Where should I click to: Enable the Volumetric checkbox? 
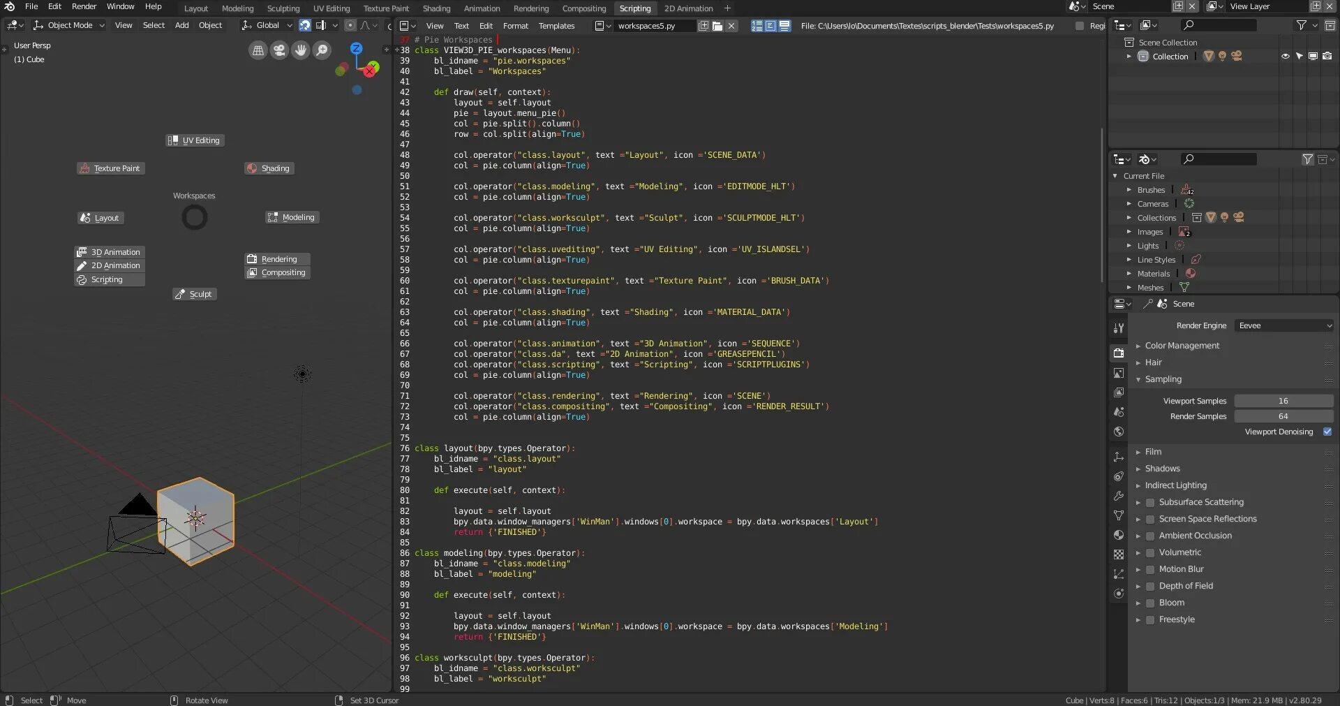coord(1150,552)
